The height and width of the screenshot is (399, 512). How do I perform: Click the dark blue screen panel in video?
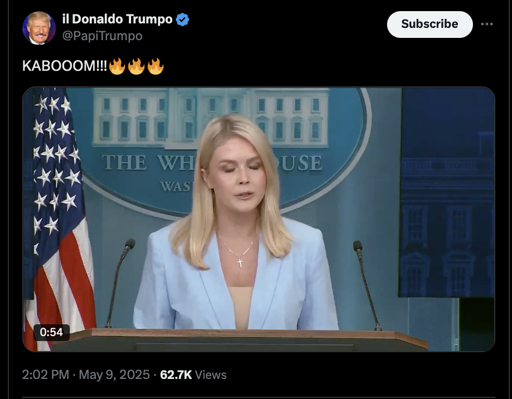click(x=447, y=192)
